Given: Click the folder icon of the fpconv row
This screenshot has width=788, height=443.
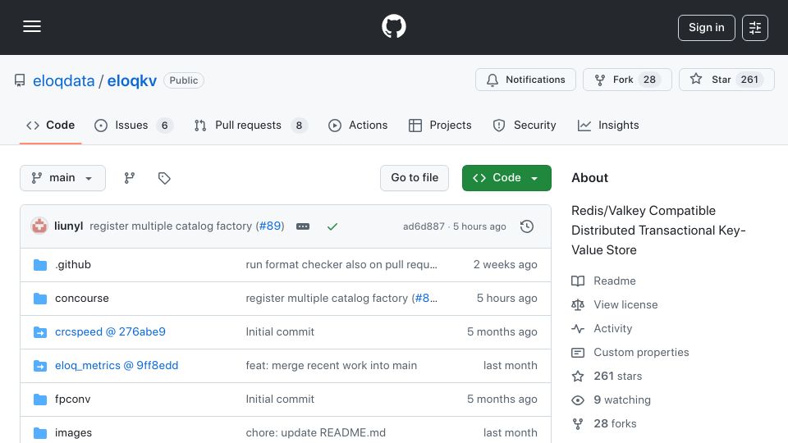Looking at the screenshot, I should [x=40, y=400].
